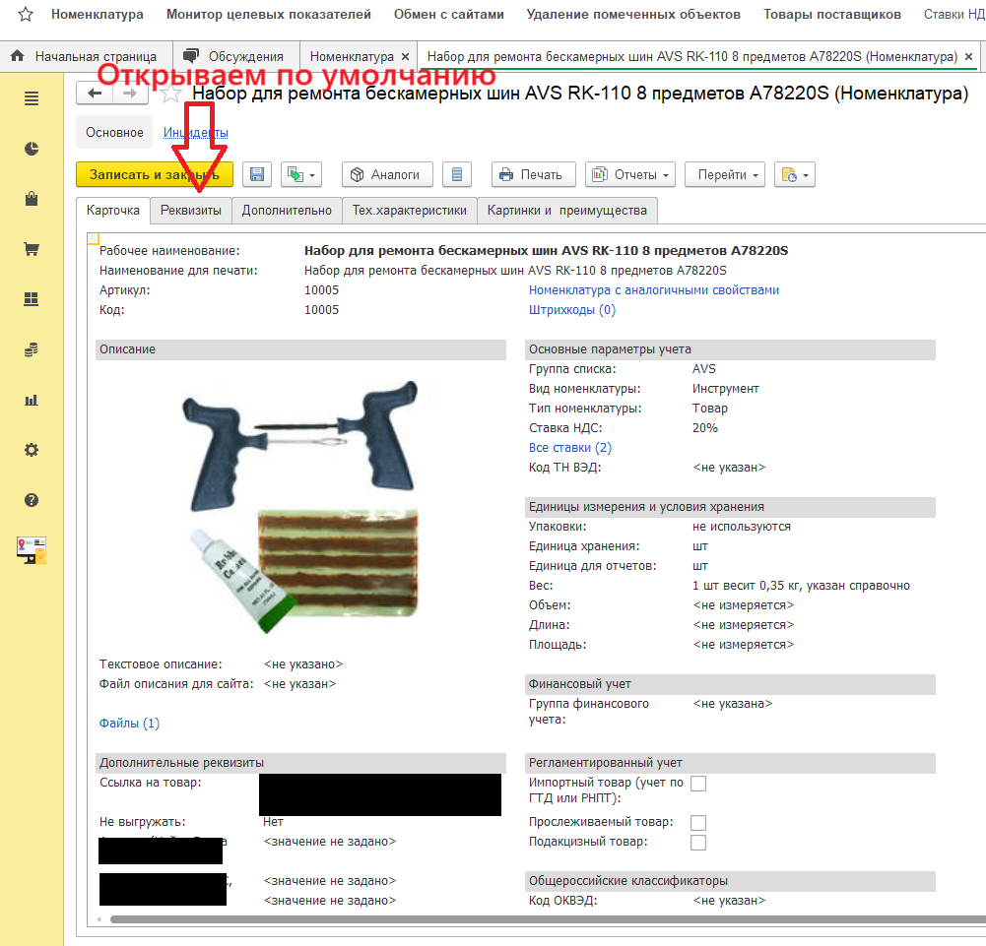
Task: Open the bar chart section in sidebar
Action: [x=32, y=400]
